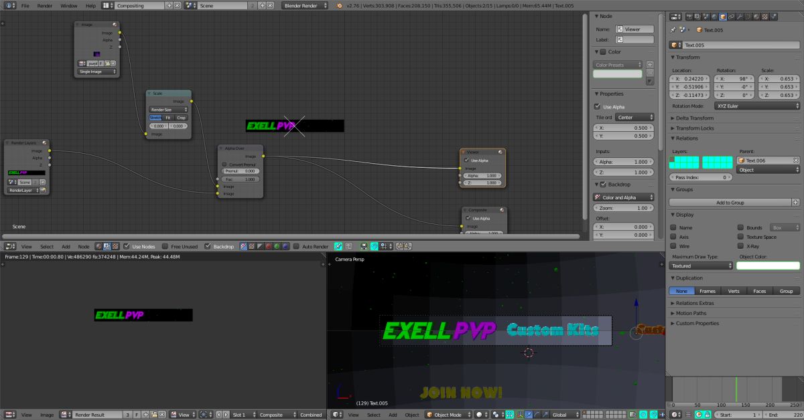This screenshot has height=420, width=804.
Task: Toggle the Backdrop checkbox in header
Action: (208, 246)
